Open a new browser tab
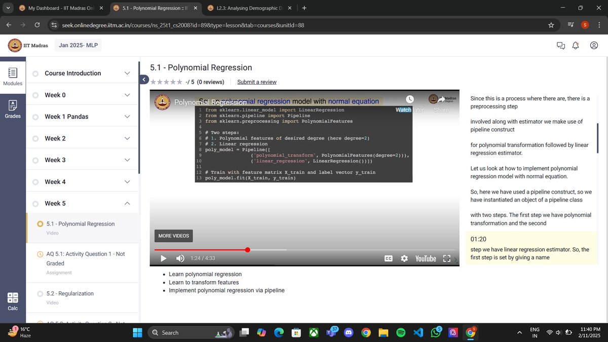 (x=304, y=8)
